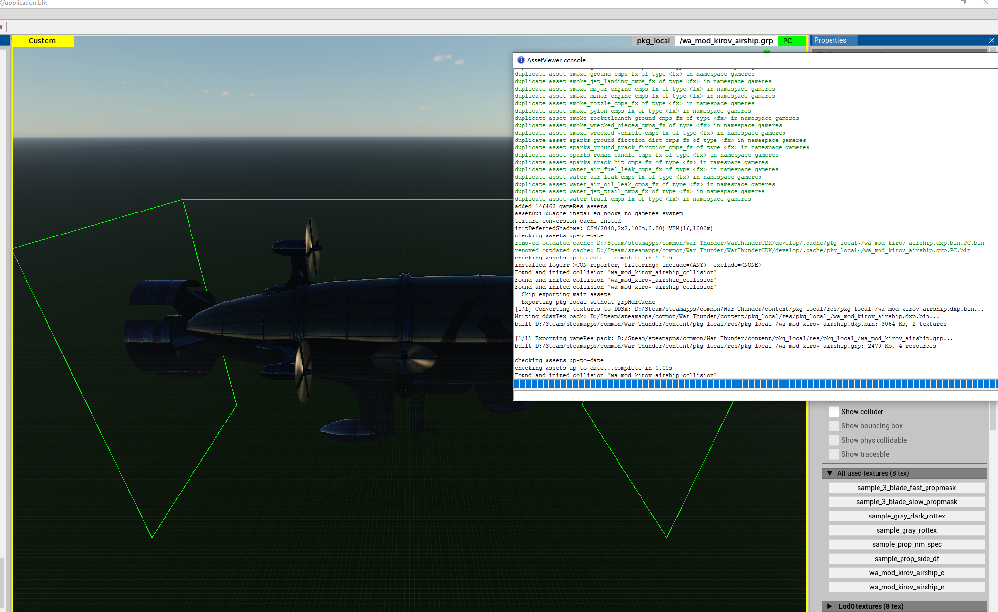Close the Properties panel
This screenshot has height=612, width=998.
point(991,40)
